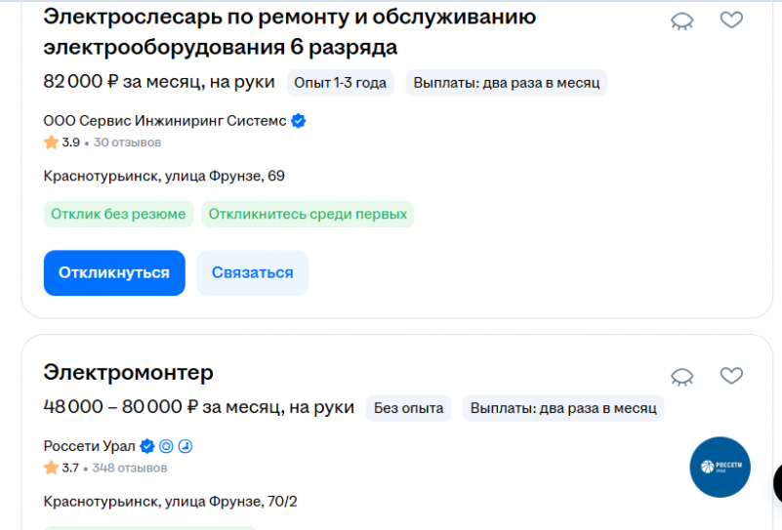Click the Россети Урал round logo
This screenshot has width=782, height=530.
(x=720, y=468)
